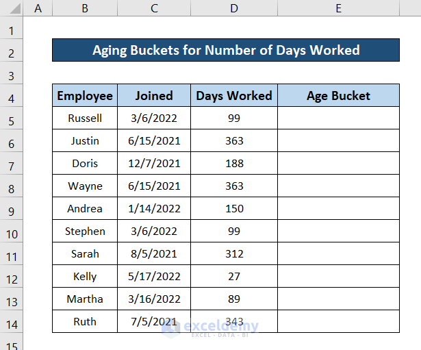Click the cell containing Martha
421x350 pixels.
pos(85,299)
